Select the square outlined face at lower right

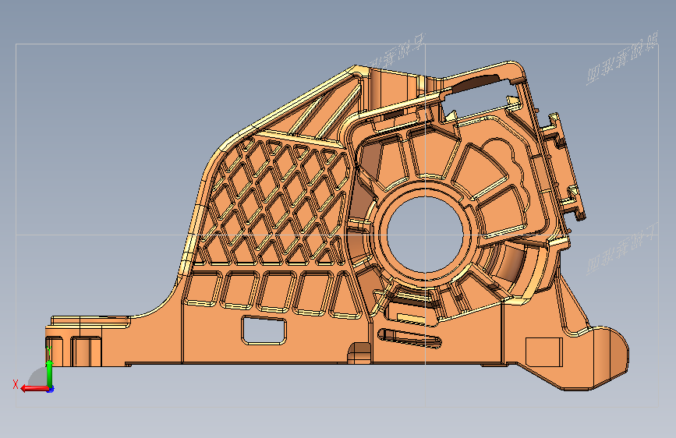[543, 351]
